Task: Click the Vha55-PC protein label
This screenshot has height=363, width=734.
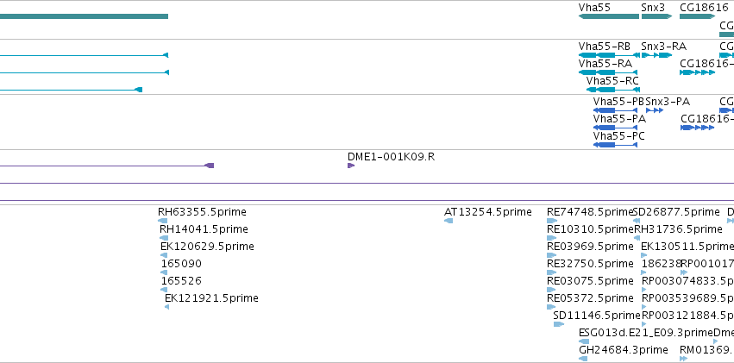Action: (x=618, y=136)
